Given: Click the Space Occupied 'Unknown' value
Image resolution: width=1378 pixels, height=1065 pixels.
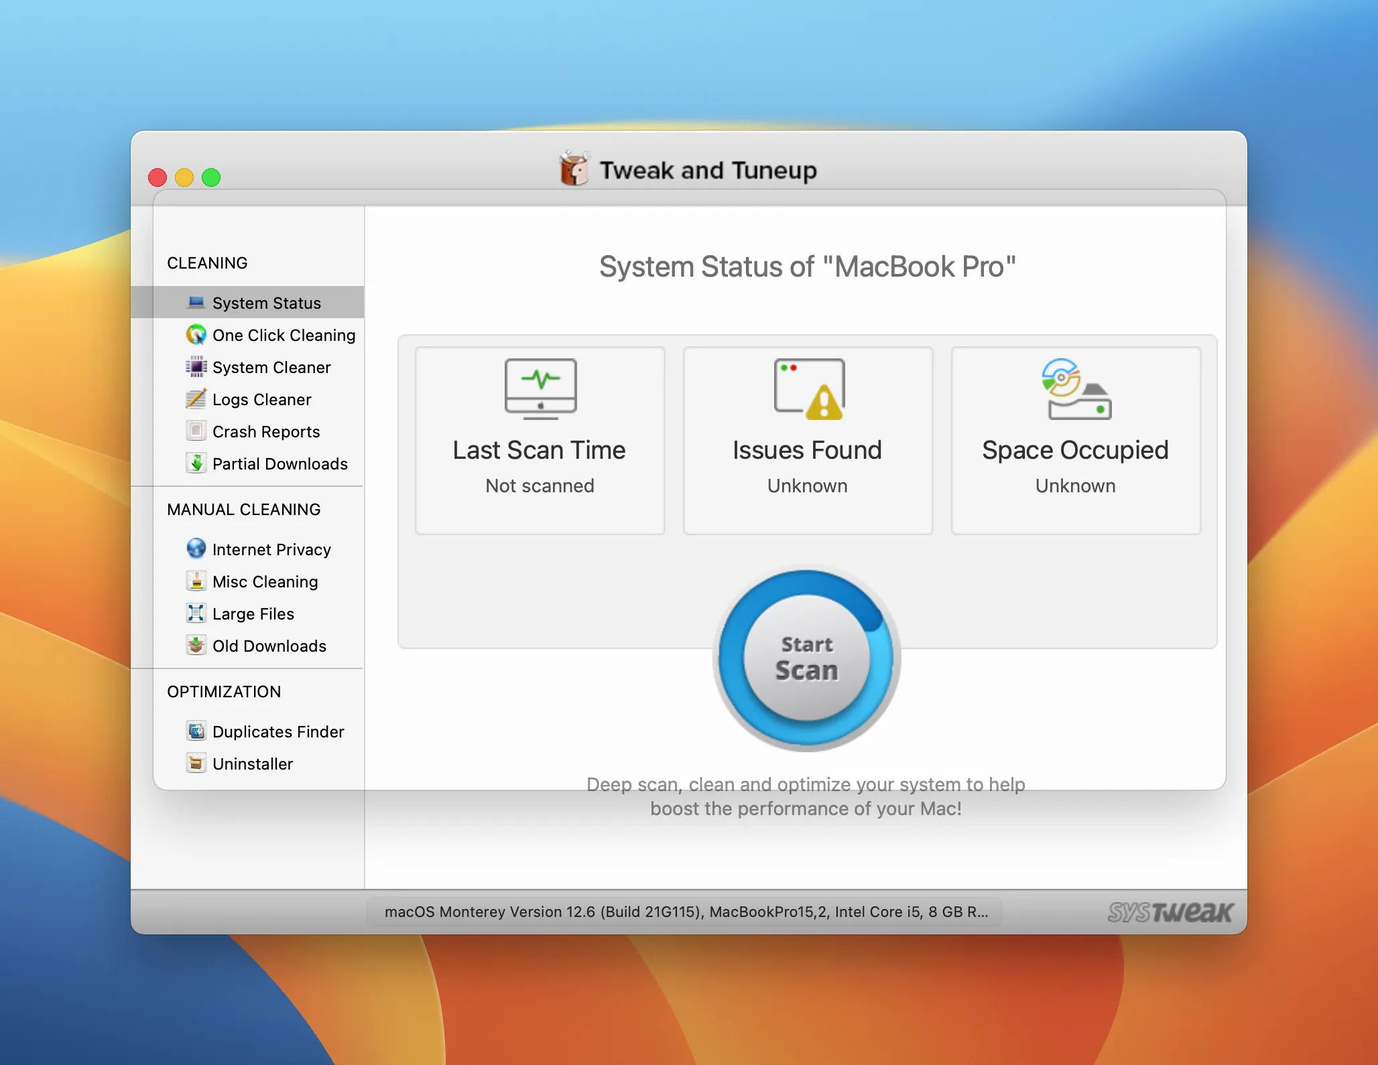Looking at the screenshot, I should pyautogui.click(x=1076, y=486).
